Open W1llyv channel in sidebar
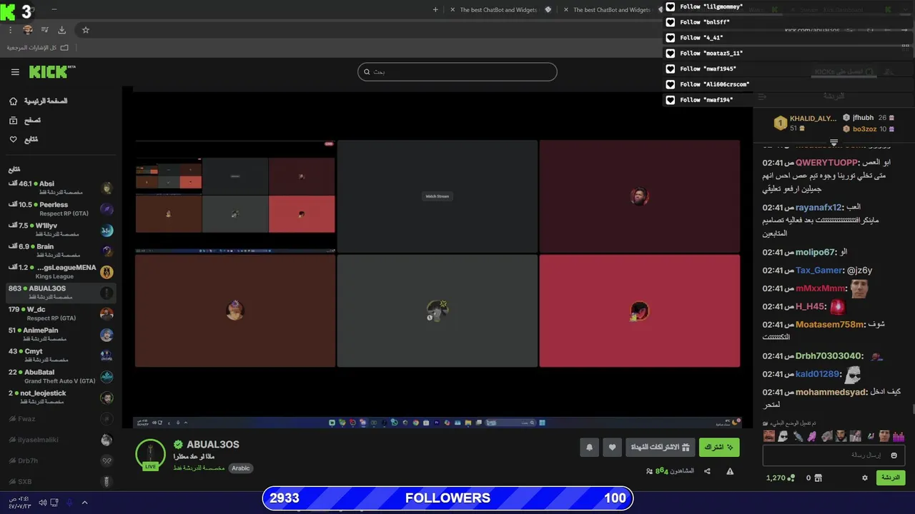The image size is (915, 514). coord(61,230)
